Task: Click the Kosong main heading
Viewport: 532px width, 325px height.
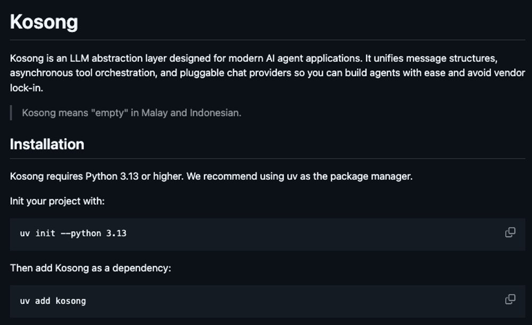Action: pyautogui.click(x=44, y=22)
